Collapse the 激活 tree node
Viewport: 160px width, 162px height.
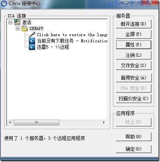pos(10,23)
